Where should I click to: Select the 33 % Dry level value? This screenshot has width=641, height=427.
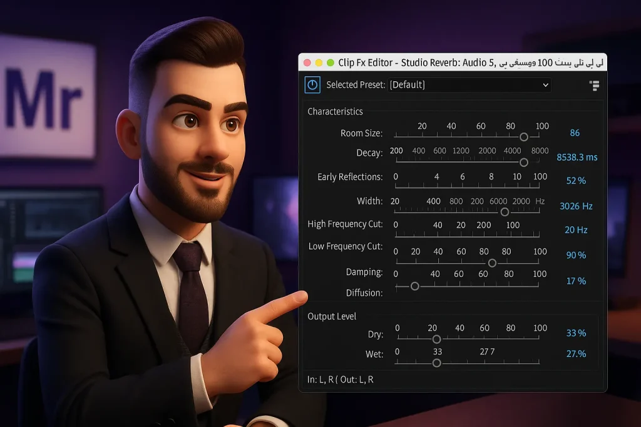[x=576, y=333]
